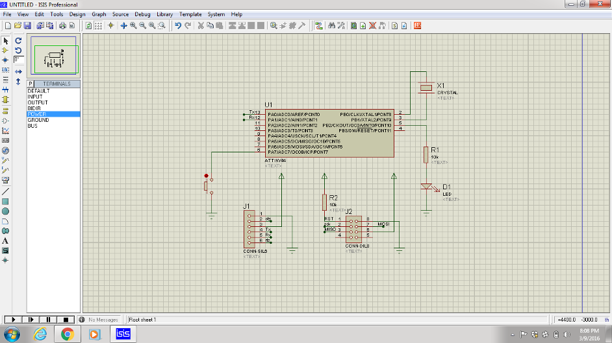The width and height of the screenshot is (612, 343).
Task: Open search and tag binoculars icon
Action: (332, 26)
